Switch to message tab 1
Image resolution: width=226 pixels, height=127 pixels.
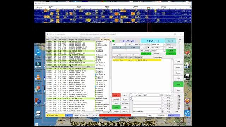click(x=131, y=95)
